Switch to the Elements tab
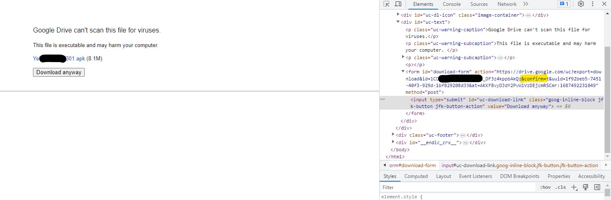Screen dimensions: 611x200 (x=423, y=4)
